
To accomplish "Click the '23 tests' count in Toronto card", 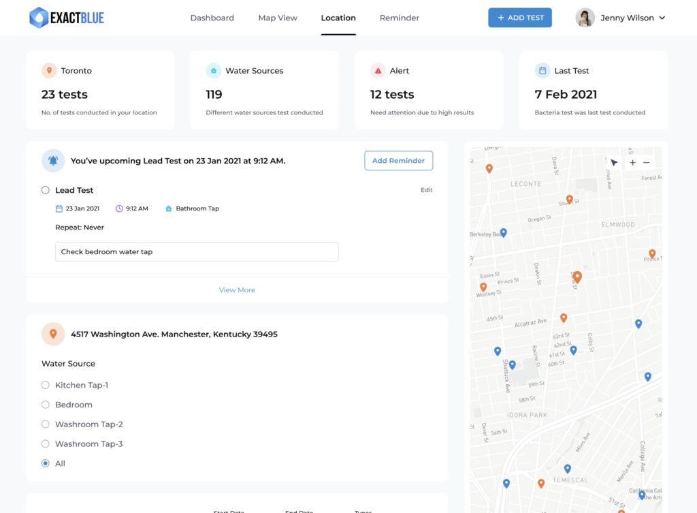I will click(x=65, y=94).
